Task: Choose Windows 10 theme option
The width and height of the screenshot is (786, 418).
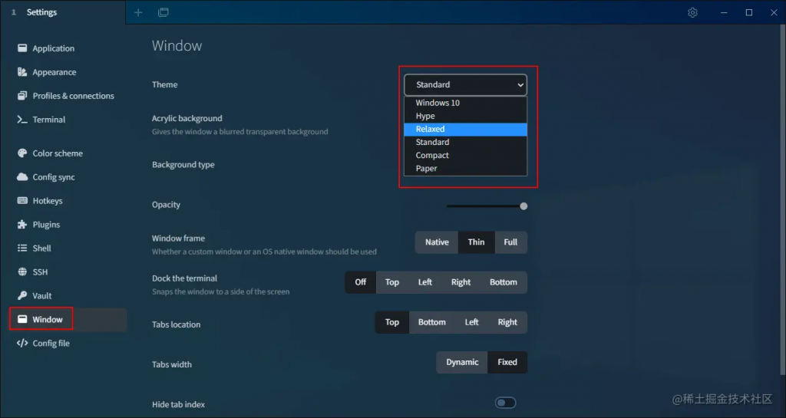Action: click(x=465, y=103)
